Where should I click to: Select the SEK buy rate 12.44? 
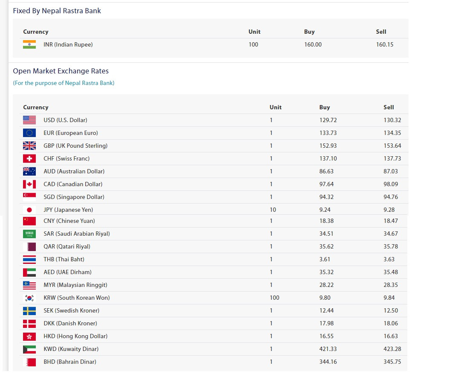pyautogui.click(x=326, y=311)
